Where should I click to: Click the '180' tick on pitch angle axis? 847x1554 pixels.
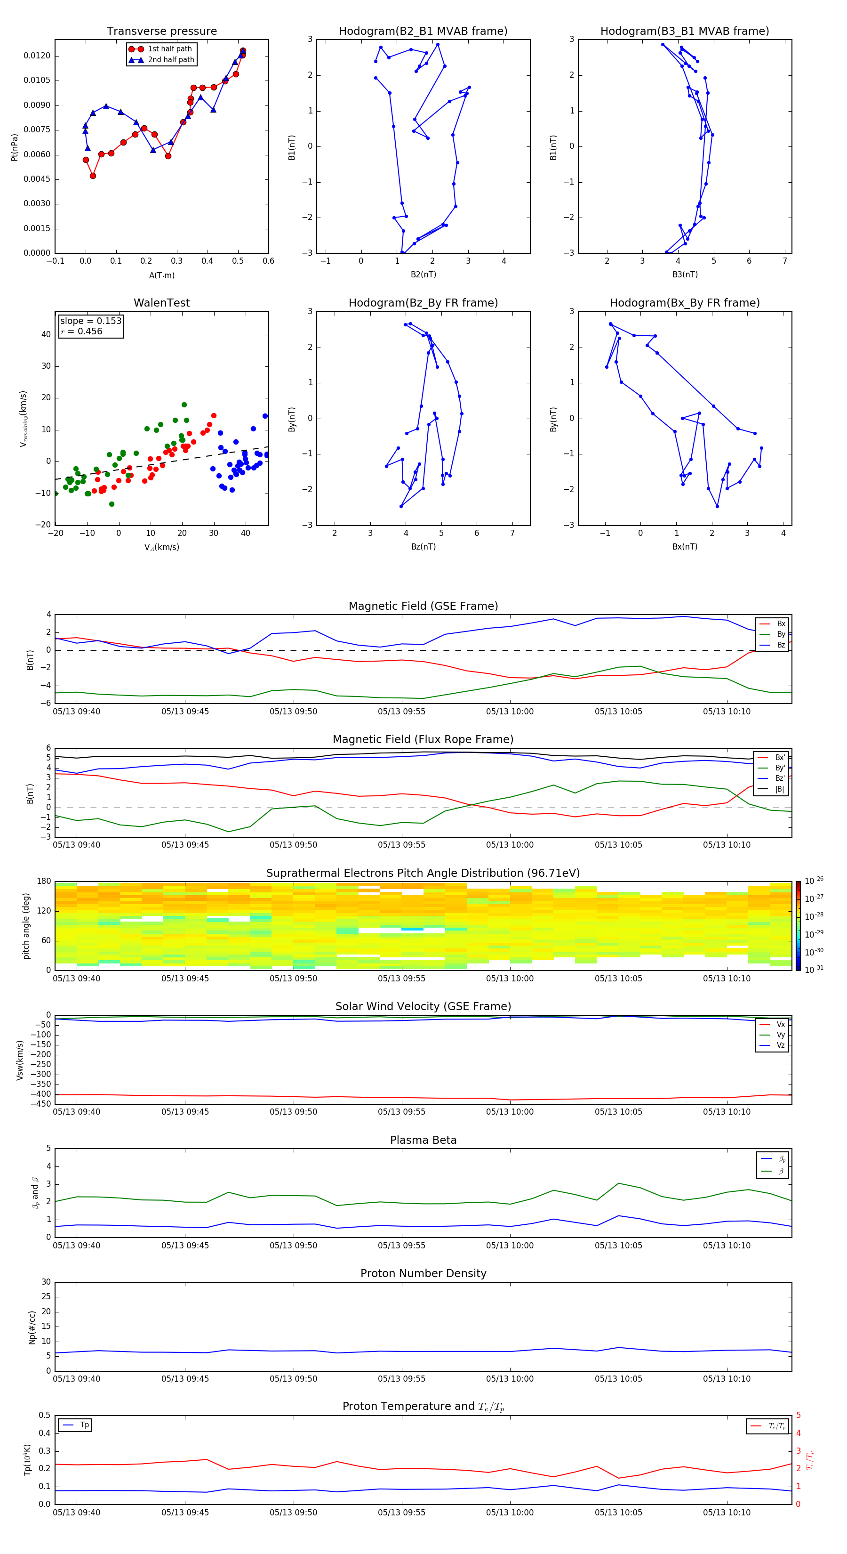pos(44,882)
